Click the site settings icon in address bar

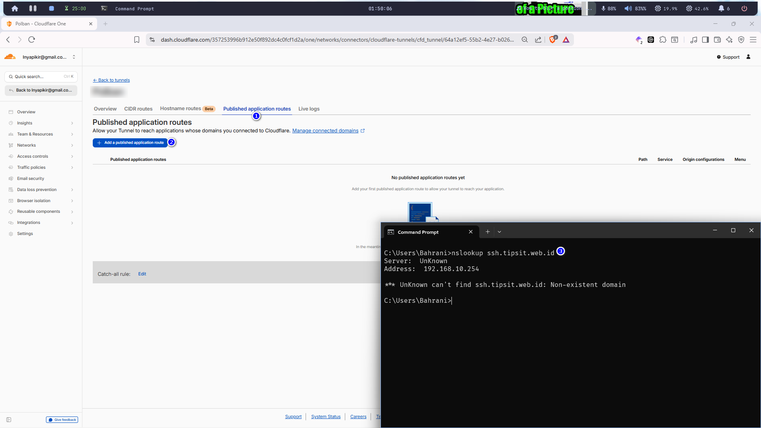pos(152,40)
